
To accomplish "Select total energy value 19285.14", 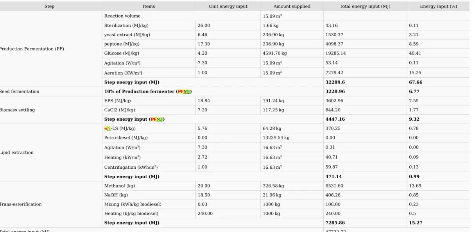I will (x=335, y=53).
